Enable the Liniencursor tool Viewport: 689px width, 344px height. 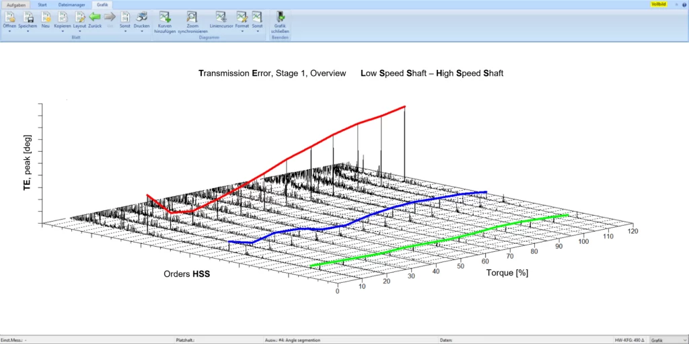(x=221, y=17)
